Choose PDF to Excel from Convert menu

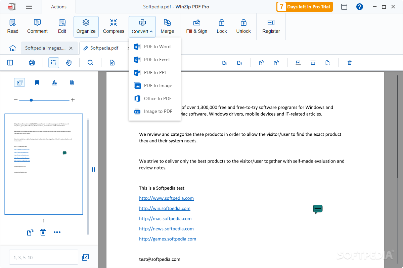pos(155,60)
